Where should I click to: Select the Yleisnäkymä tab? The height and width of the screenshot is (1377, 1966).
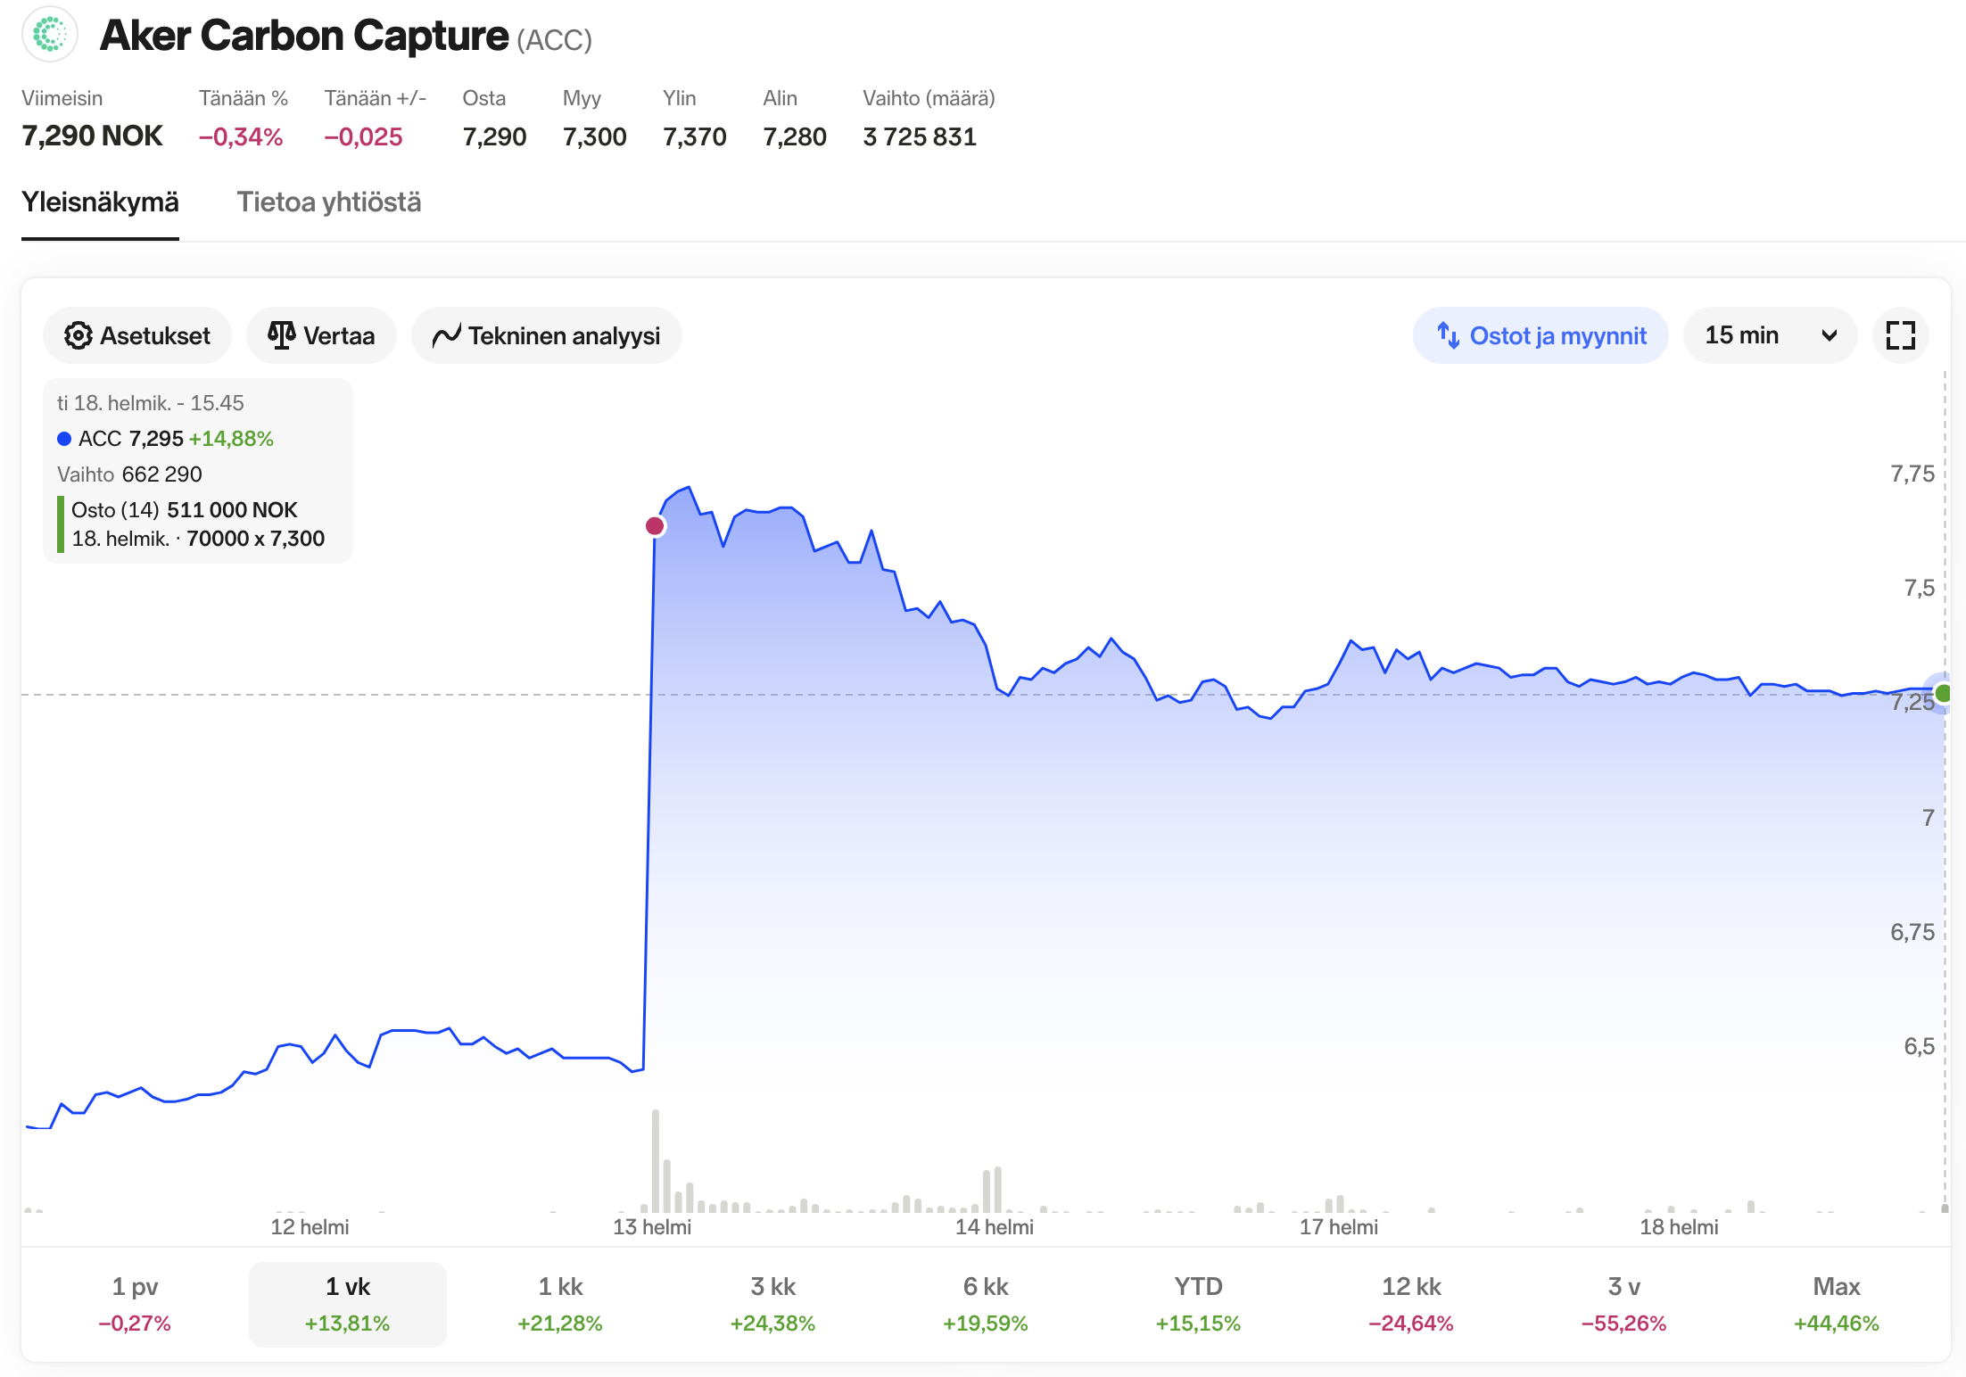coord(100,202)
